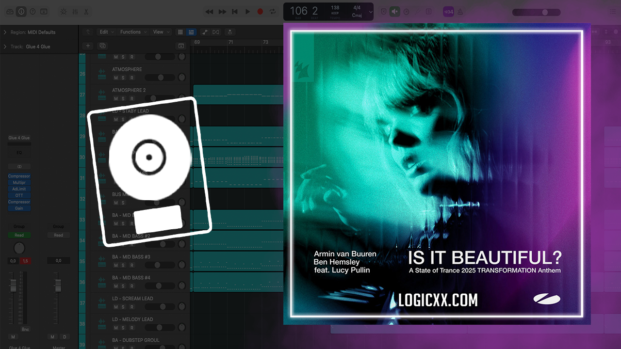Show automation icon in tracks menu bar
The height and width of the screenshot is (349, 621).
205,32
